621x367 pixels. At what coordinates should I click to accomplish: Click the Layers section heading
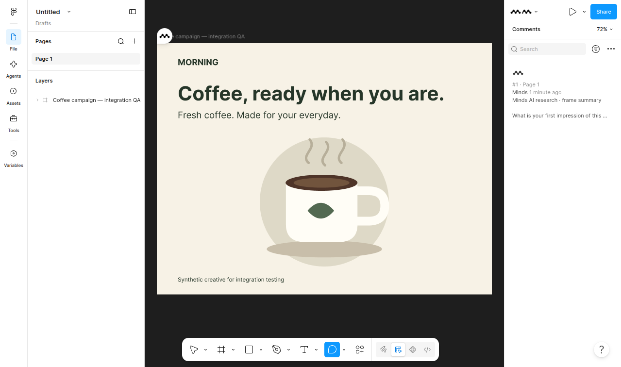(44, 81)
